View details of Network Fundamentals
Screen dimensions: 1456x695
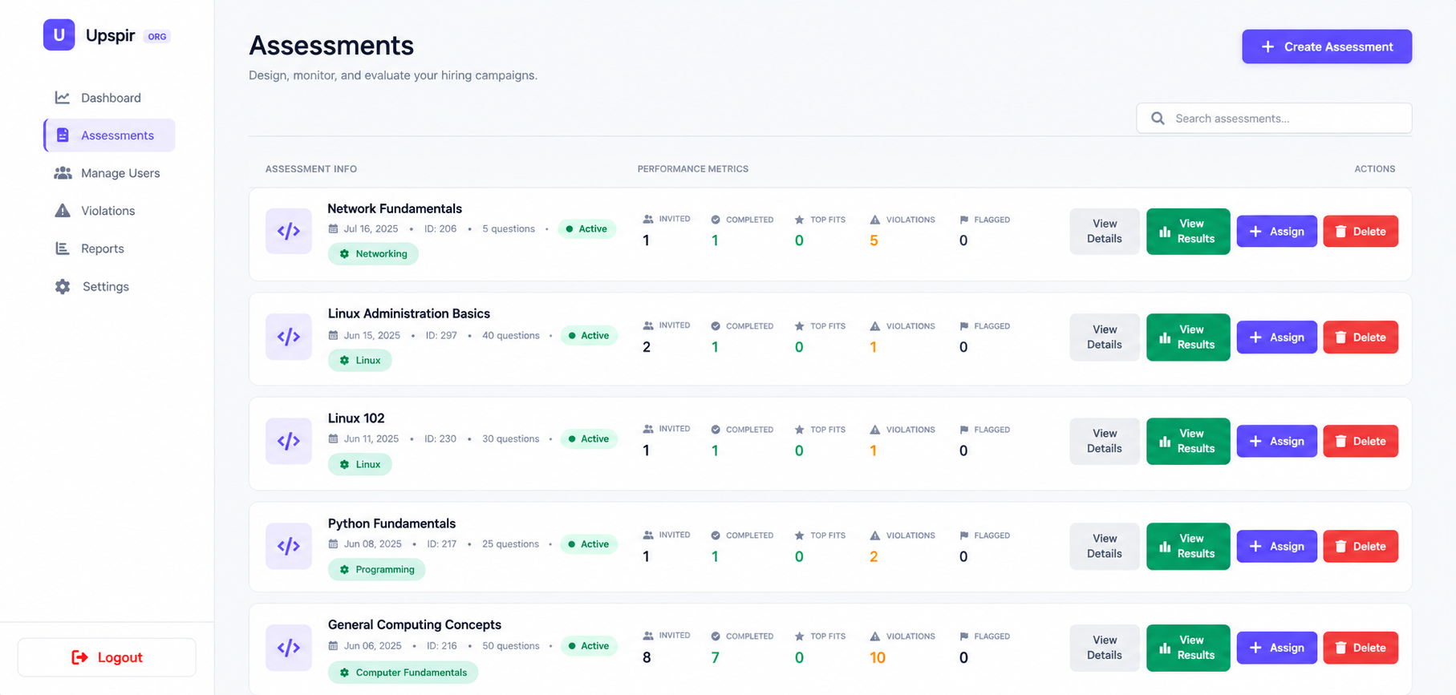(x=1104, y=232)
